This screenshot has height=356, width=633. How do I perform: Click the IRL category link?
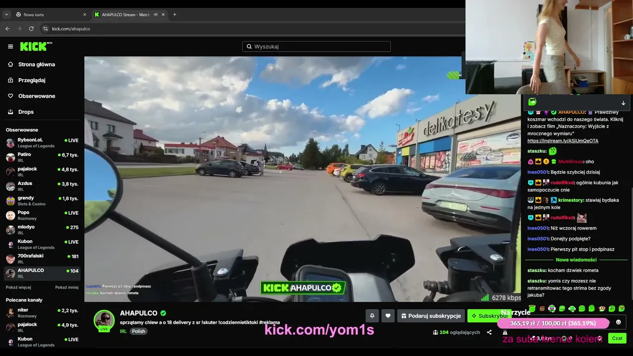(123, 331)
